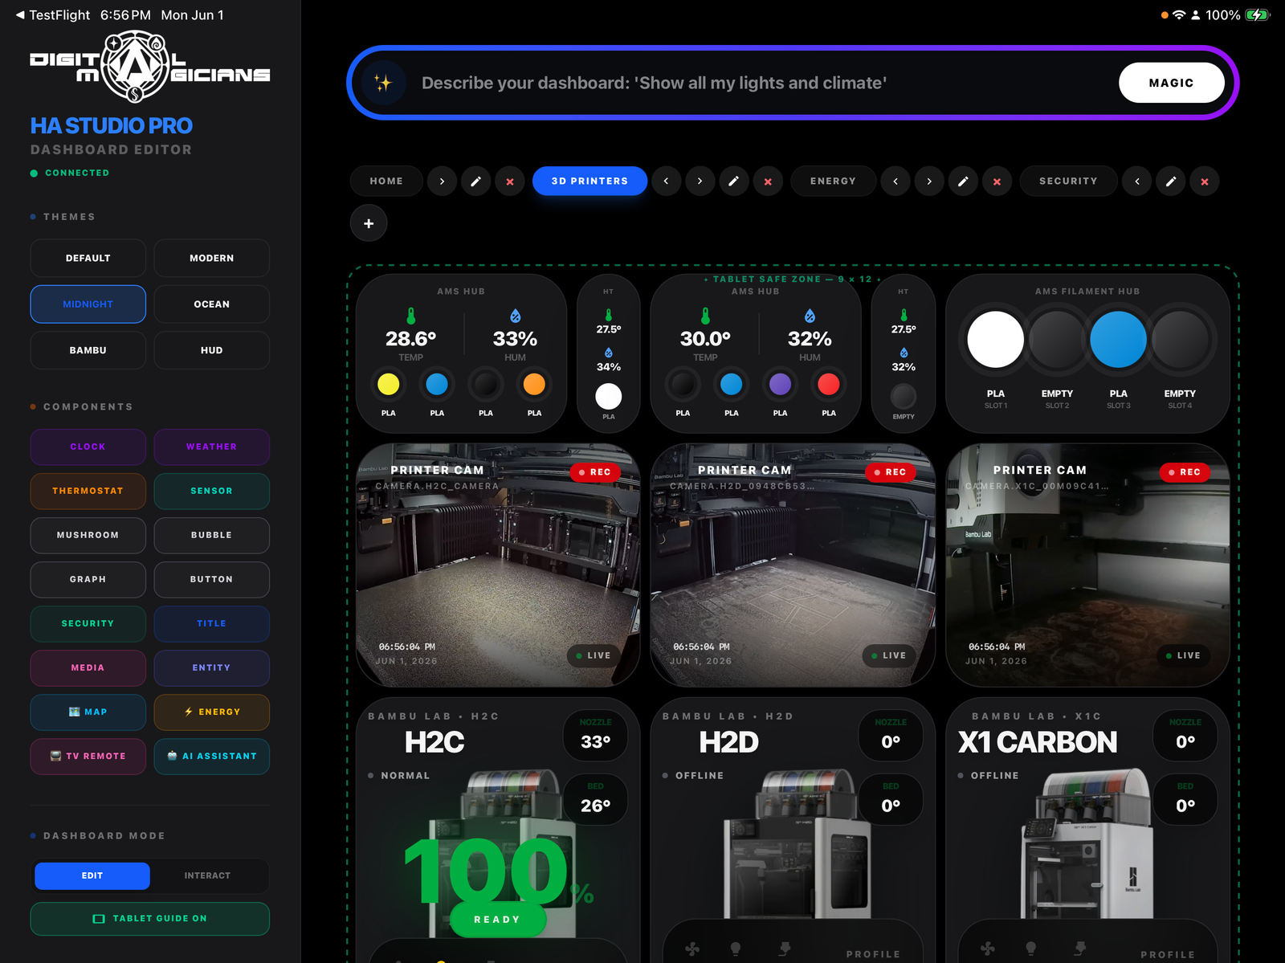Switch to the SECURITY dashboard tab

[x=1068, y=182]
